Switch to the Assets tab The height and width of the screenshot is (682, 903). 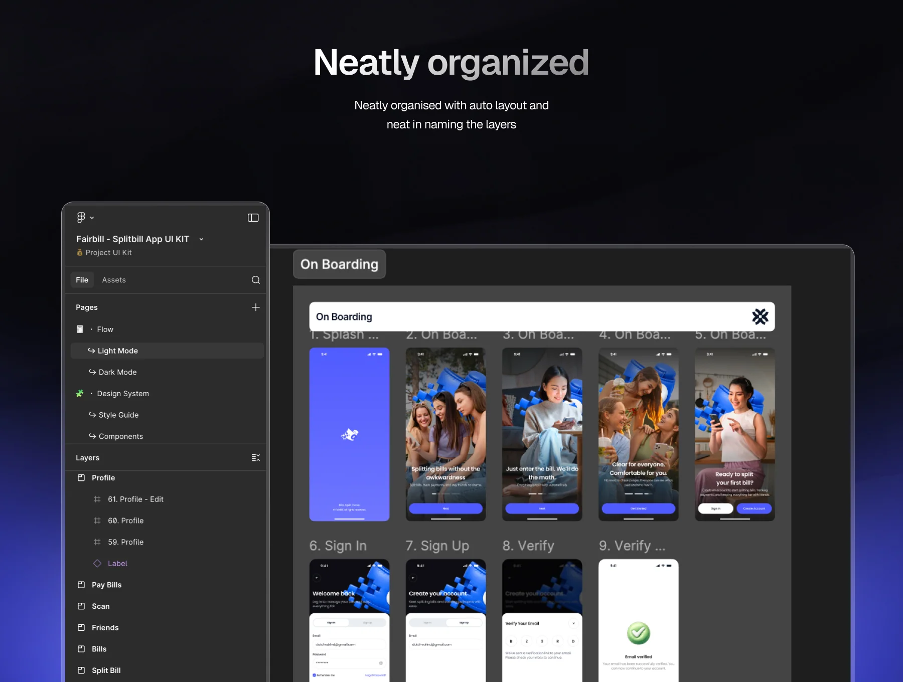114,280
